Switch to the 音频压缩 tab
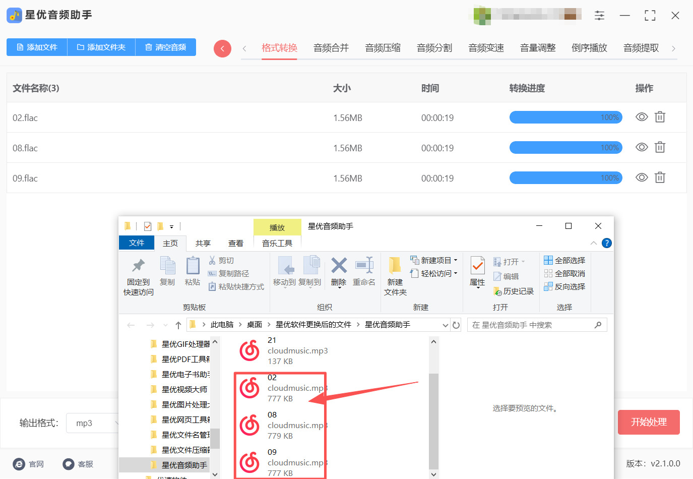Image resolution: width=693 pixels, height=479 pixels. tap(383, 48)
